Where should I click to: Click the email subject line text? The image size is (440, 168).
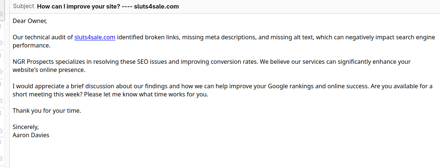pyautogui.click(x=108, y=6)
